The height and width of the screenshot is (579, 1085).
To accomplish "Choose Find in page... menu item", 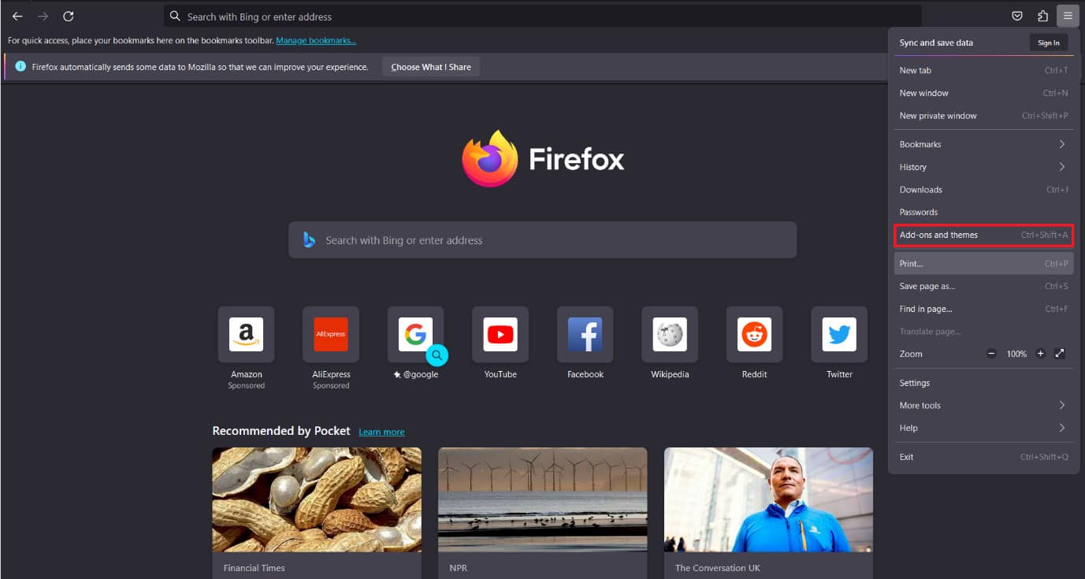I will pos(983,309).
